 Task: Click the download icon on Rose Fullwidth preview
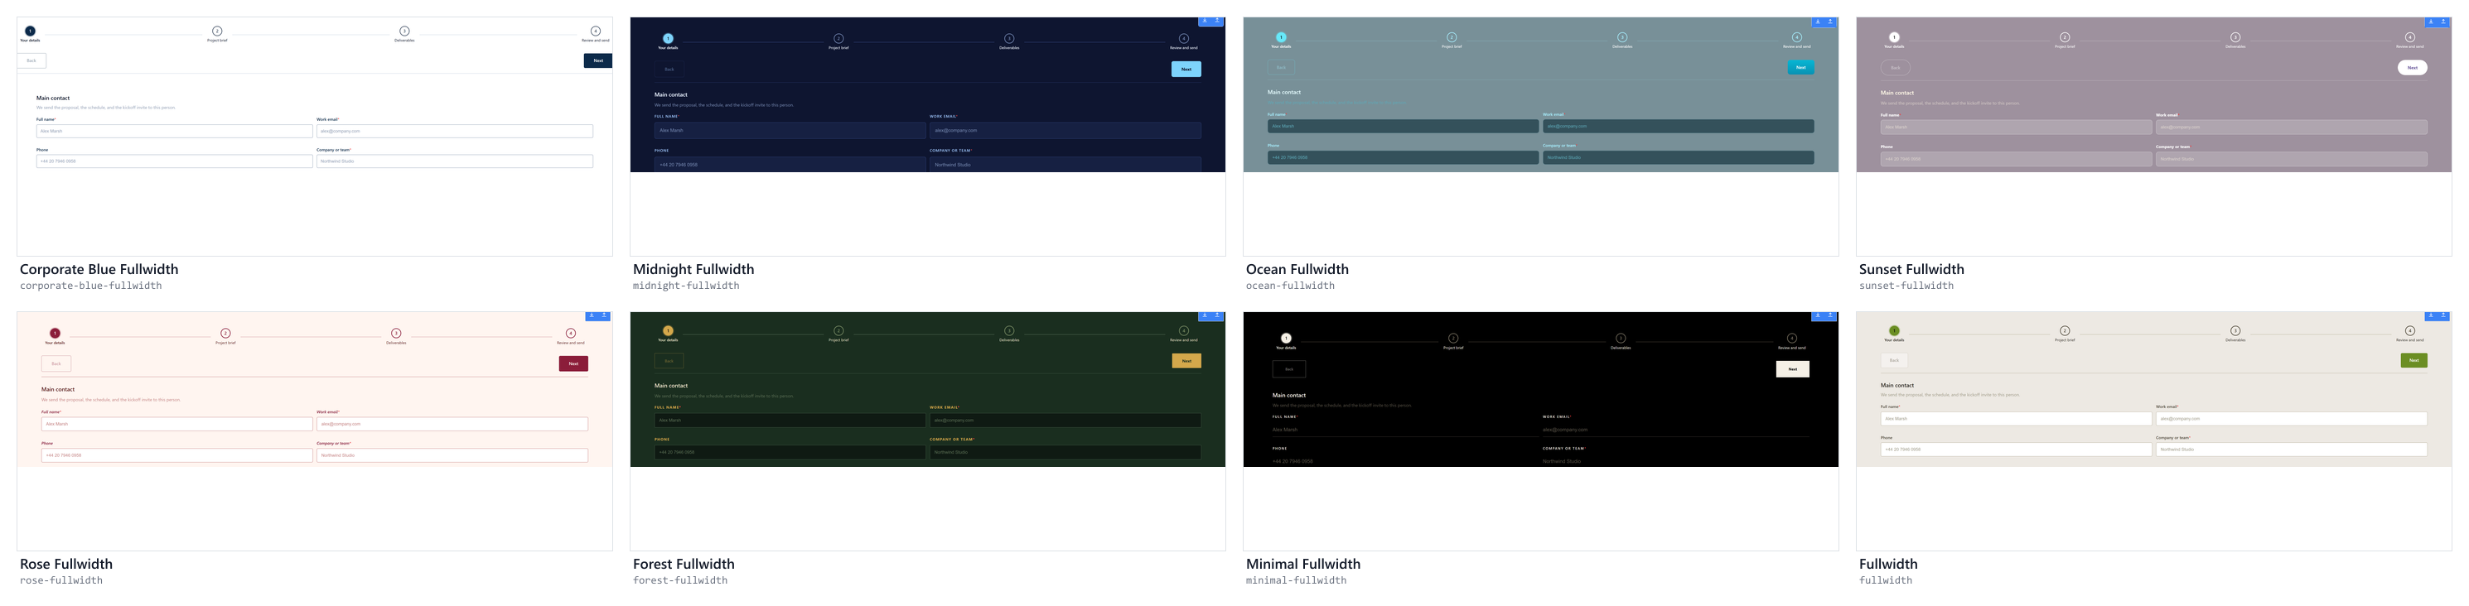tap(592, 316)
